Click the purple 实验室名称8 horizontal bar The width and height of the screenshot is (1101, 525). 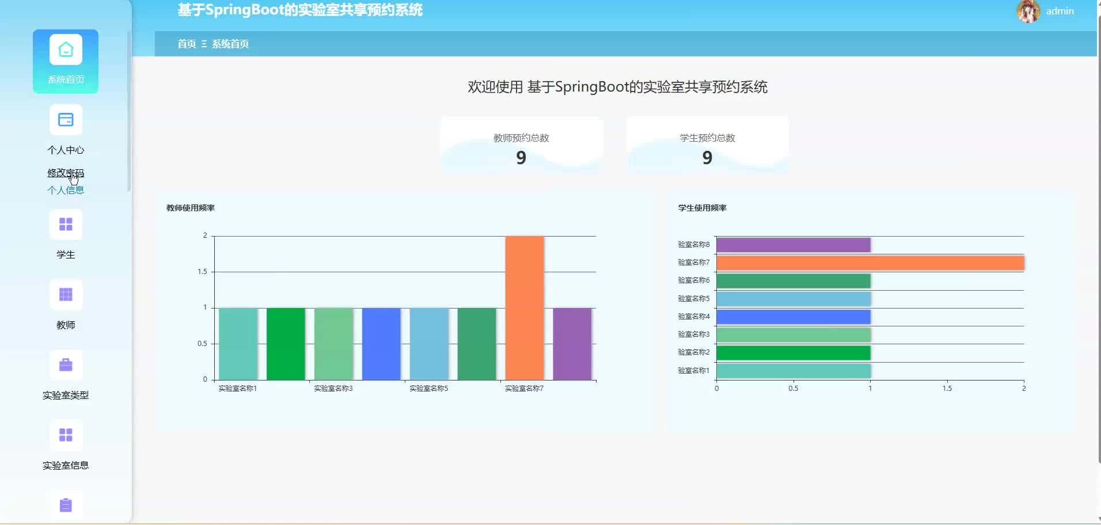(x=793, y=245)
